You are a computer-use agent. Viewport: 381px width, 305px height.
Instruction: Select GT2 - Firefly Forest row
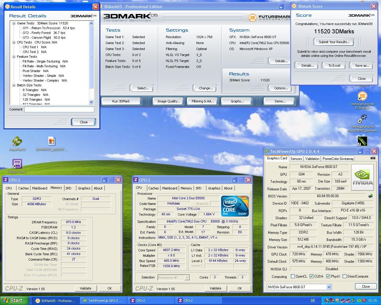click(44, 33)
